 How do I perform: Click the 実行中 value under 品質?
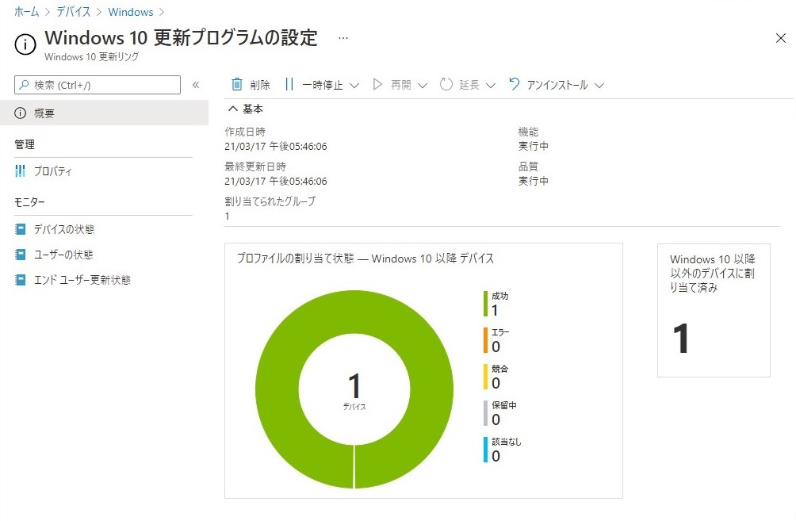(x=533, y=181)
